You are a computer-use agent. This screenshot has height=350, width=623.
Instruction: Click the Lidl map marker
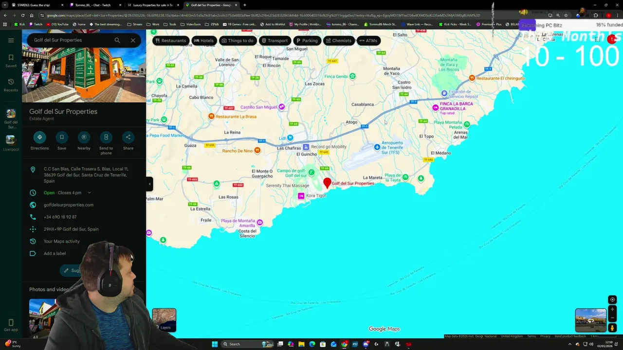[291, 138]
